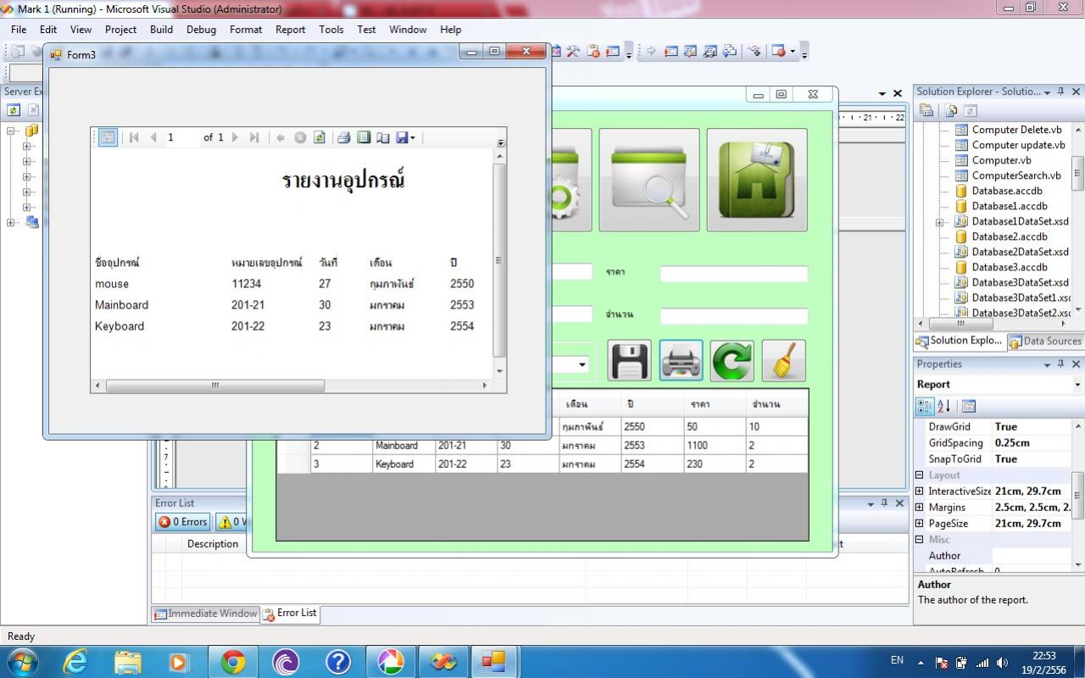Open help question mark app in taskbar
This screenshot has width=1085, height=678.
tap(338, 662)
